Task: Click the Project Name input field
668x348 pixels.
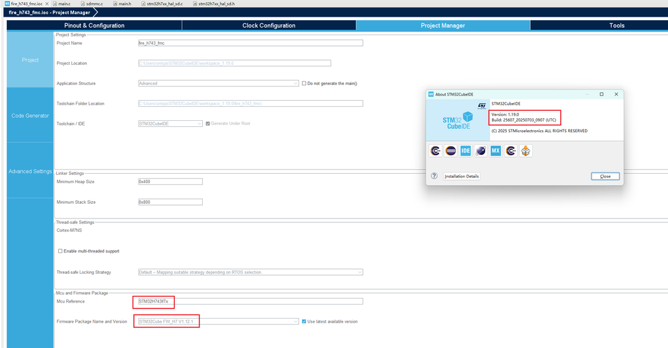Action: point(250,43)
